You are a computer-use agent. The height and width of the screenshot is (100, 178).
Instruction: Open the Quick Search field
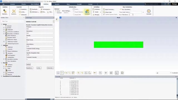coord(152,4)
